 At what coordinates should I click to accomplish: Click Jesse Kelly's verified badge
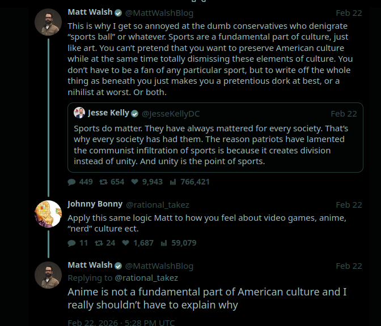134,113
